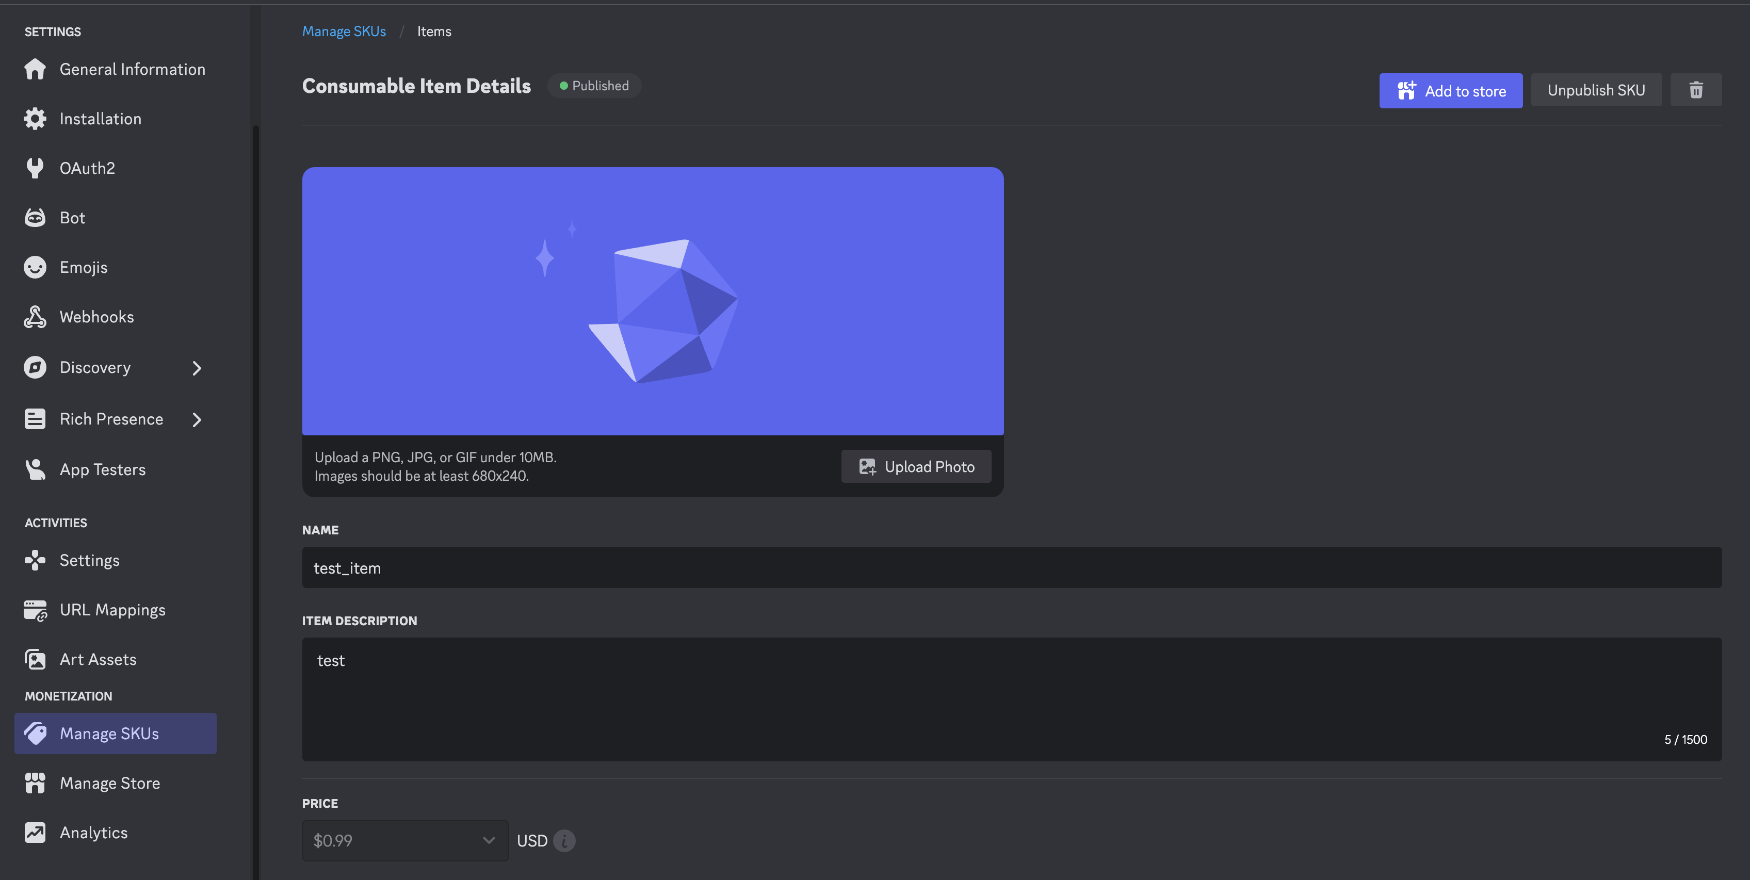This screenshot has width=1750, height=880.
Task: Click the Art Assets image icon
Action: pos(35,659)
